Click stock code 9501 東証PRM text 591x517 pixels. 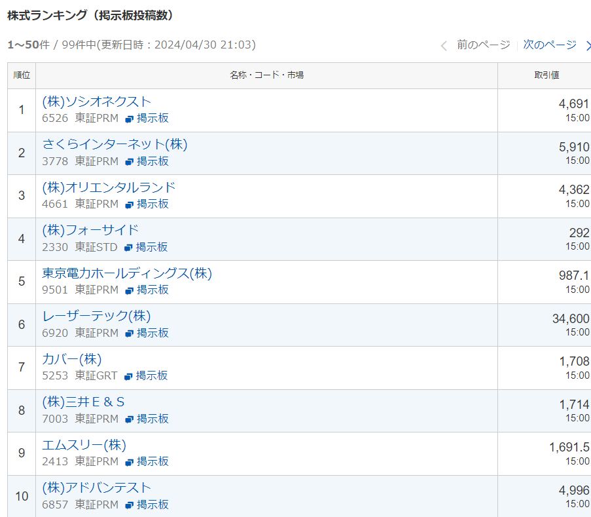pyautogui.click(x=81, y=290)
